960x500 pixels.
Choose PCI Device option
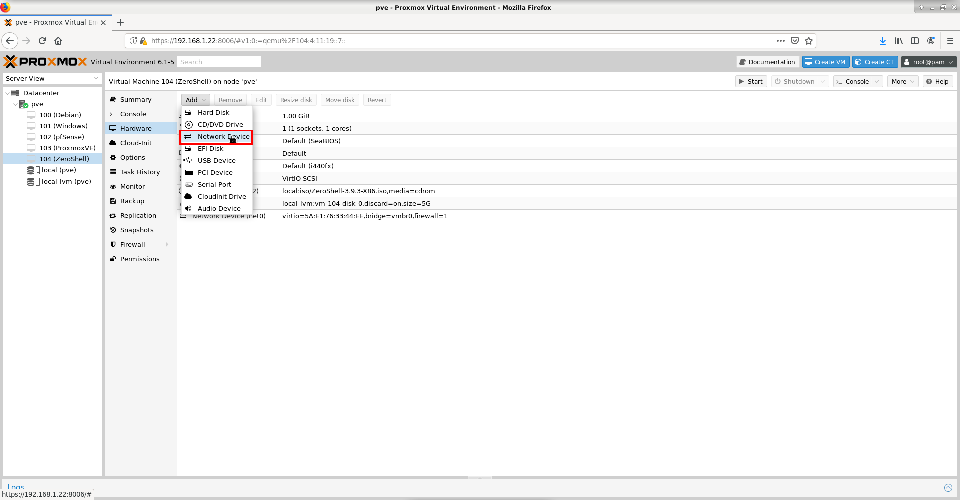[x=216, y=172]
